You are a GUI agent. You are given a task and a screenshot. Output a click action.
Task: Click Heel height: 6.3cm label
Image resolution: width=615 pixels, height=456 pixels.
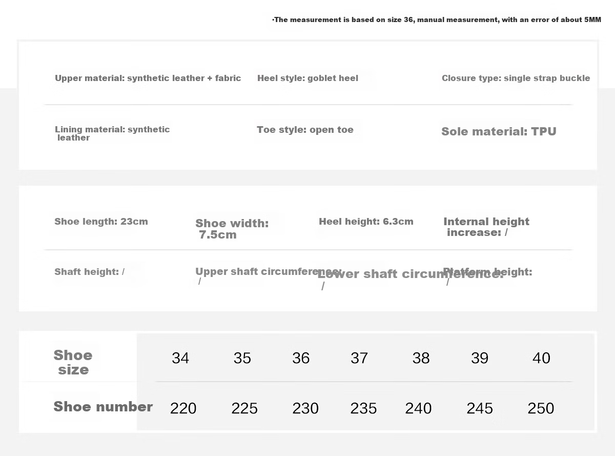366,222
